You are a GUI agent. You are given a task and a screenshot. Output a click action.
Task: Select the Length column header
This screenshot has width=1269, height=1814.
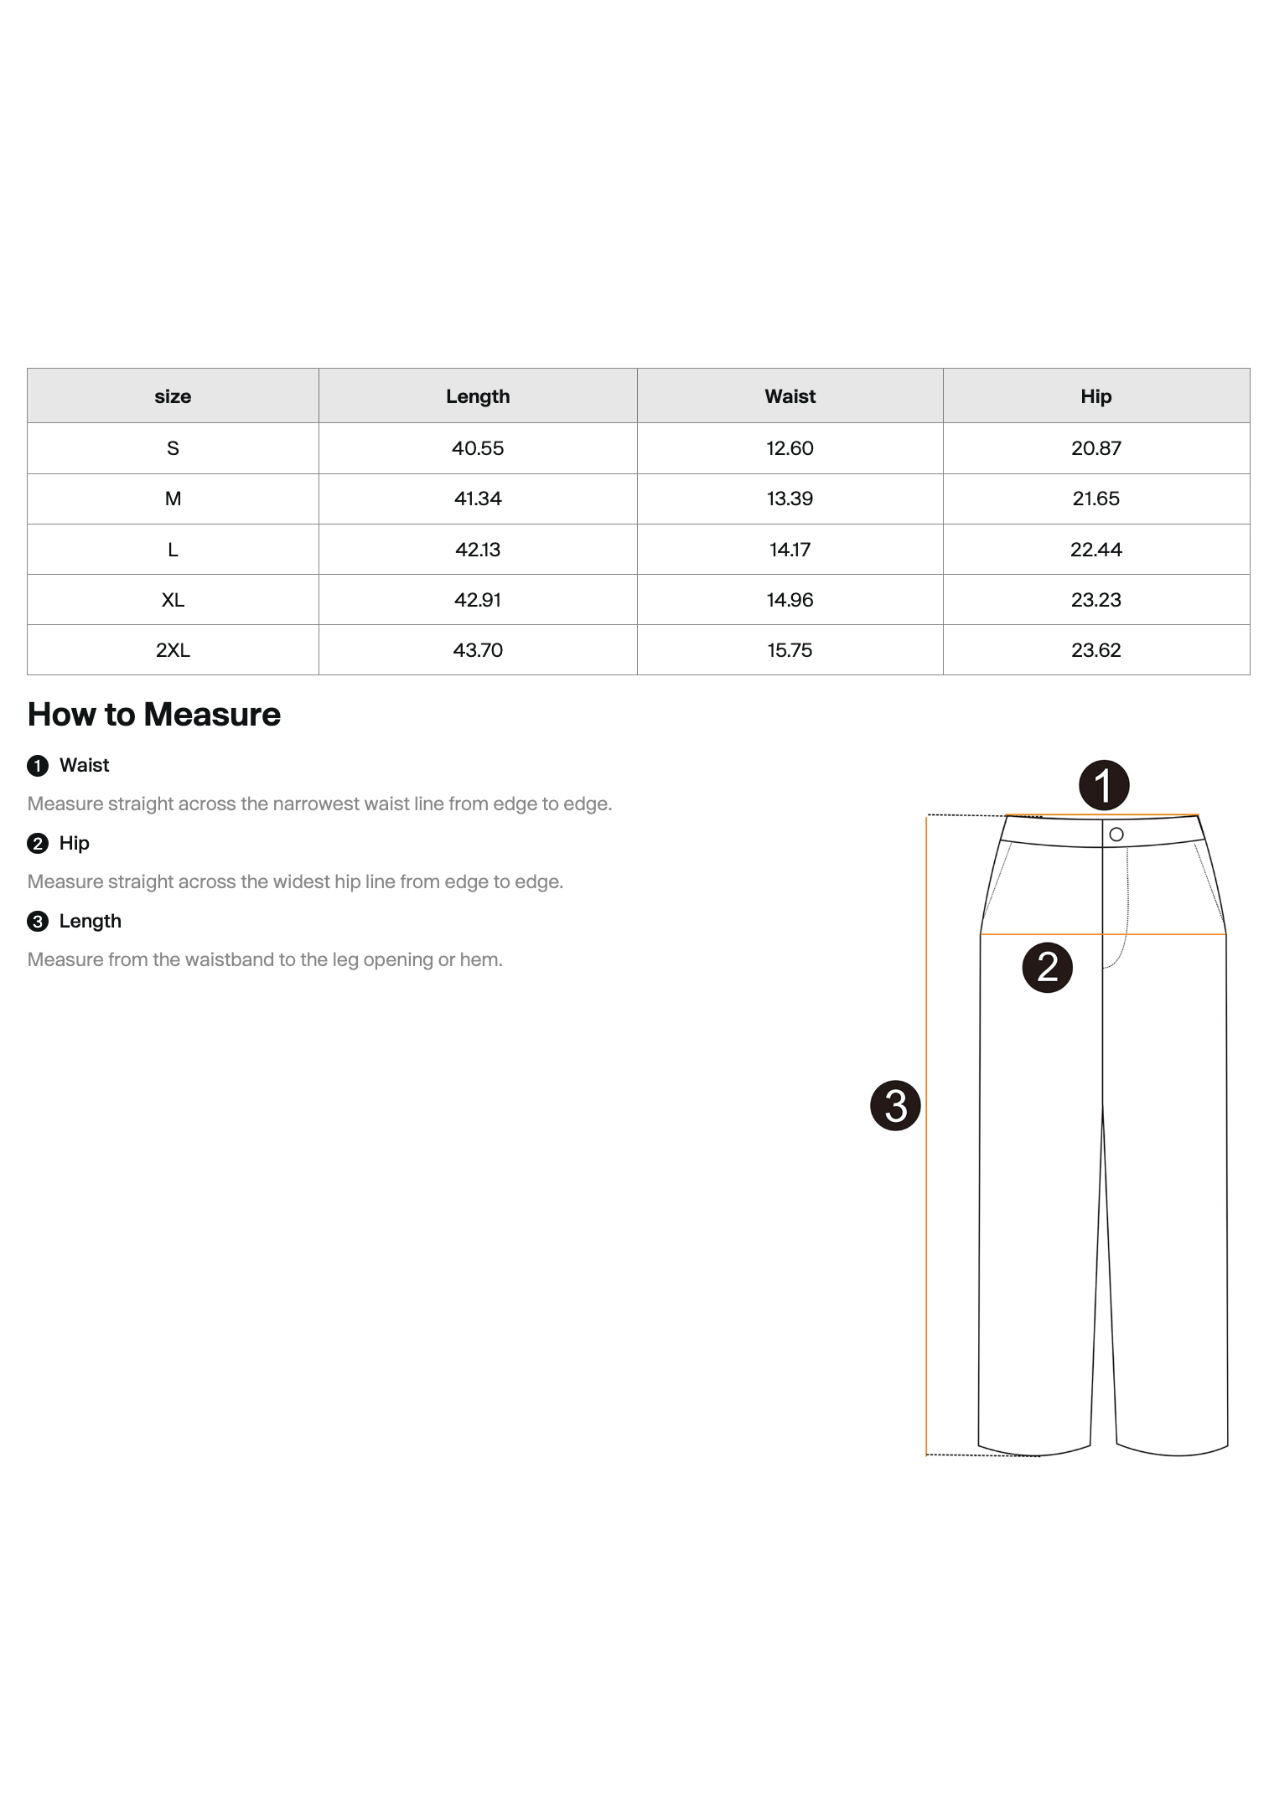[x=478, y=395]
